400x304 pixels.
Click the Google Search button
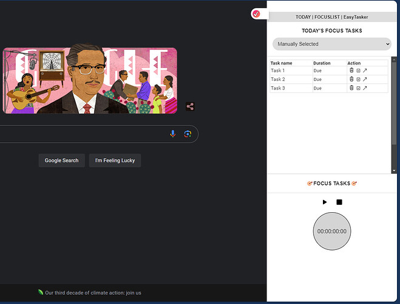pos(61,161)
